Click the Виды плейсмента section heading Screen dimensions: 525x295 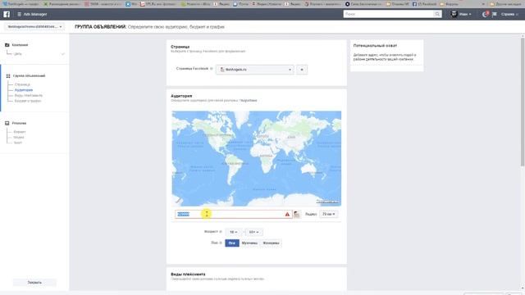[x=188, y=274]
